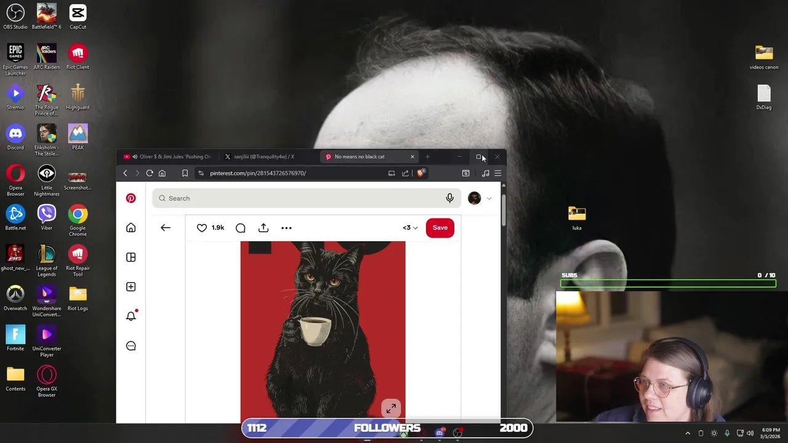Go to browser home page
The width and height of the screenshot is (788, 443).
pyautogui.click(x=162, y=173)
